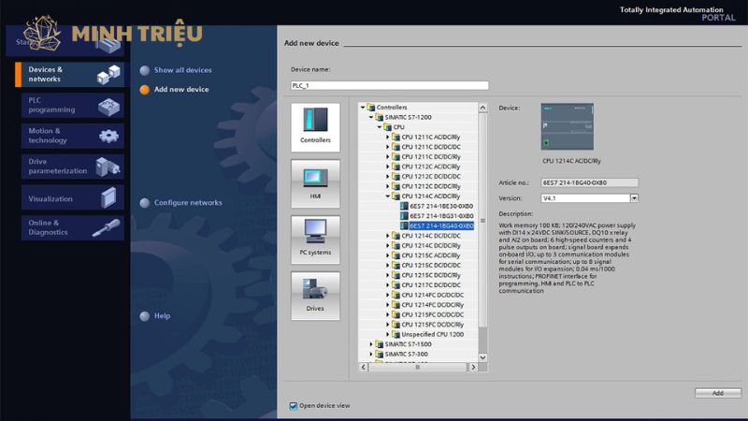Select the HMI device category icon
The width and height of the screenshot is (748, 421).
(x=315, y=181)
